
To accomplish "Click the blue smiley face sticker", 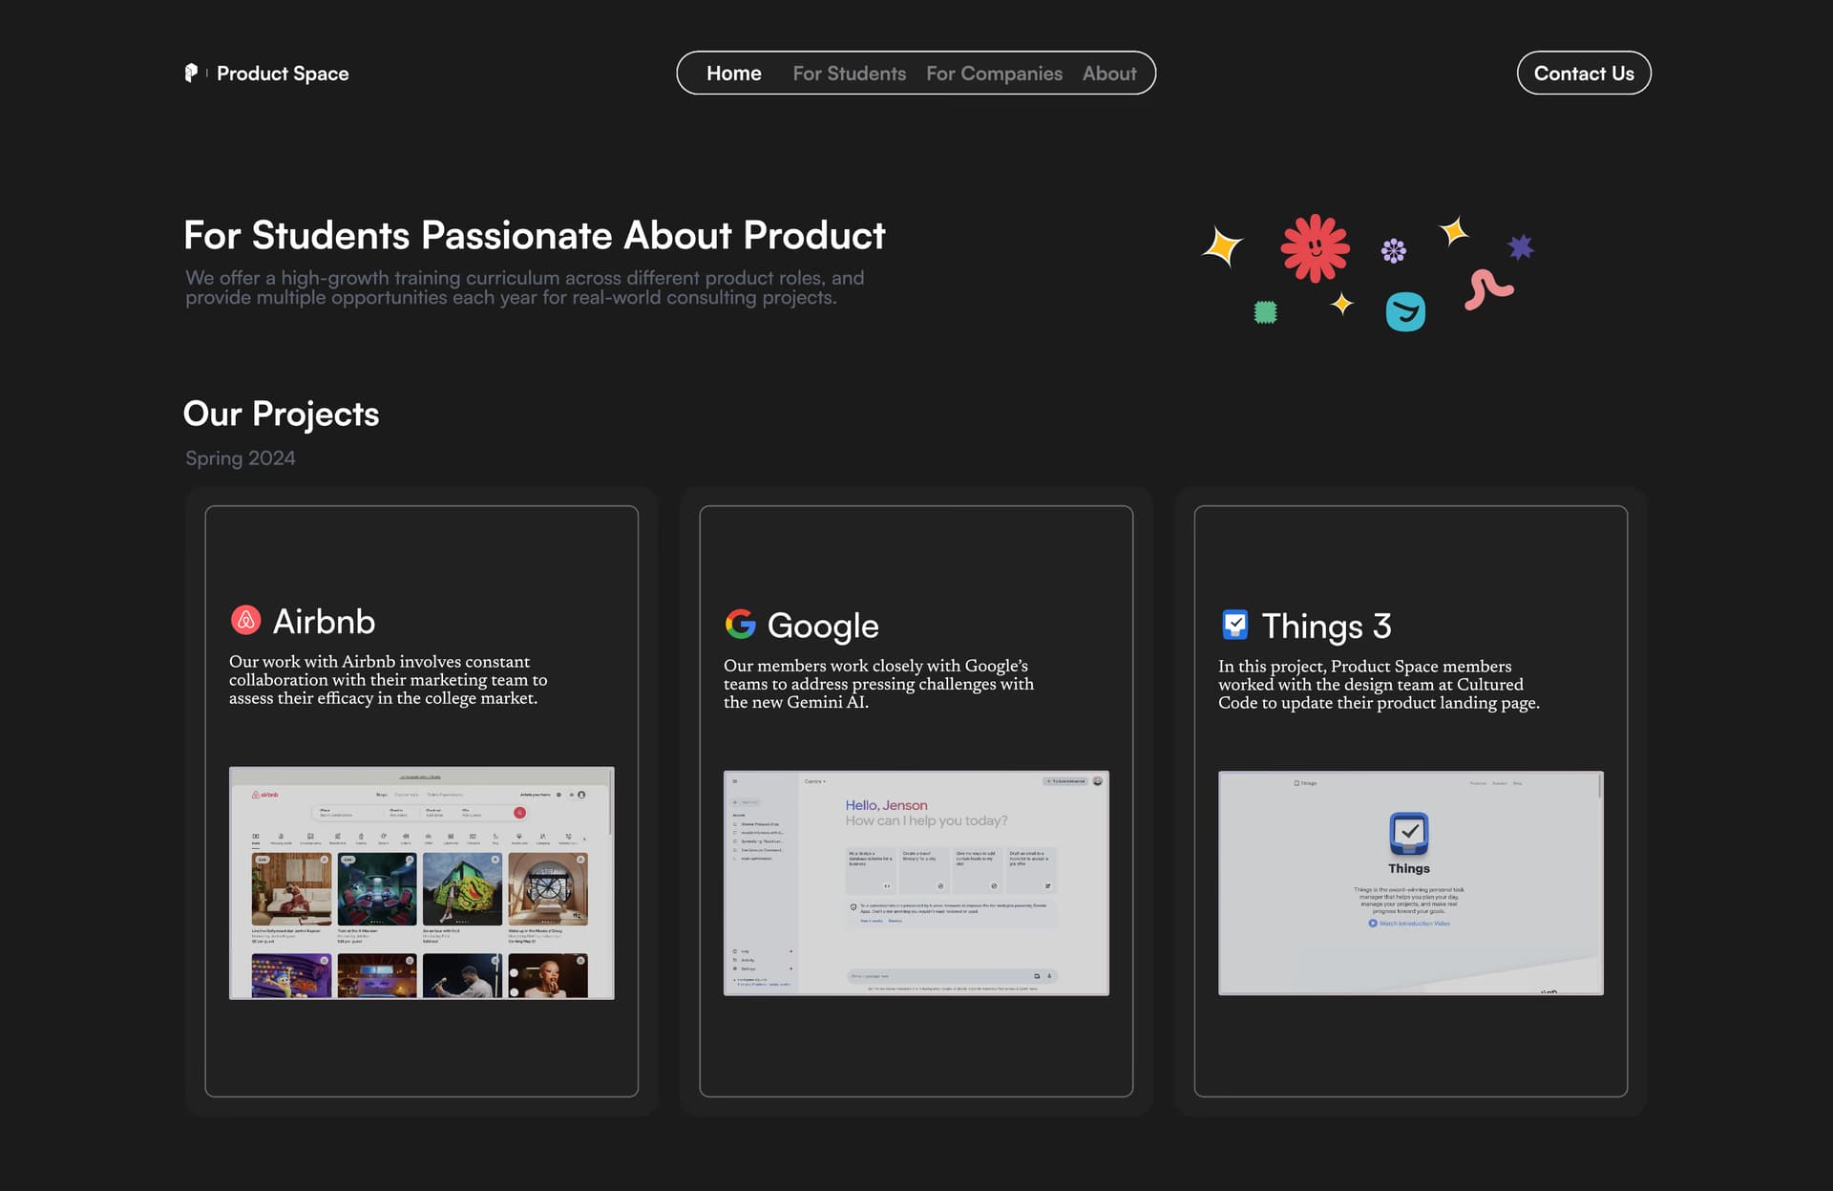I will pyautogui.click(x=1405, y=311).
